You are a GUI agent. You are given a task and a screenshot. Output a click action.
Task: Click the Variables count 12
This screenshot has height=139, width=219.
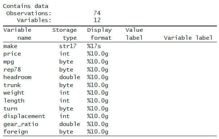(97, 20)
